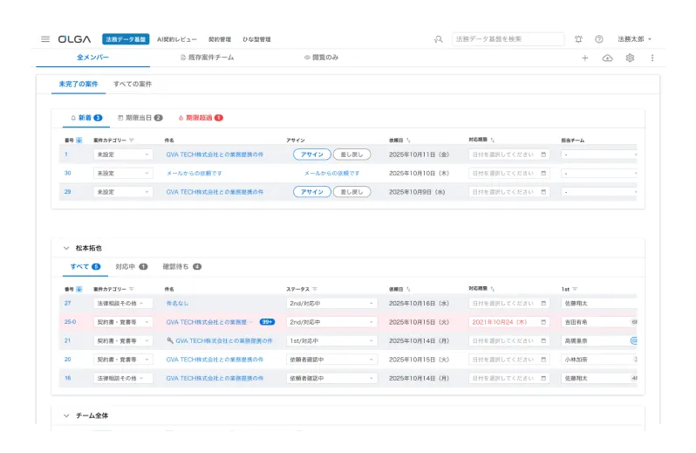Image resolution: width=696 pixels, height=453 pixels.
Task: Sort 松本拓也 table by 番号
Action: click(79, 289)
